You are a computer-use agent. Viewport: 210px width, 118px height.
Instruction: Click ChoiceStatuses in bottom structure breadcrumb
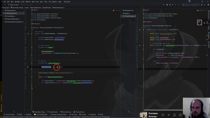(79, 112)
